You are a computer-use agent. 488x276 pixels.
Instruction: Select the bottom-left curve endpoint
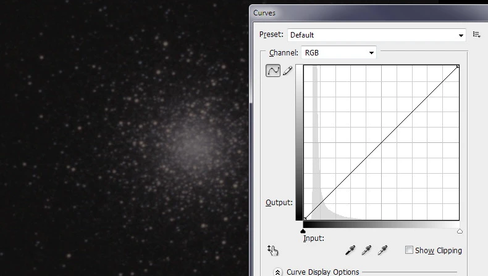click(x=305, y=218)
